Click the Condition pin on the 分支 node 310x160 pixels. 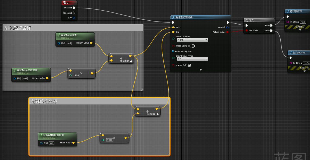pyautogui.click(x=246, y=30)
